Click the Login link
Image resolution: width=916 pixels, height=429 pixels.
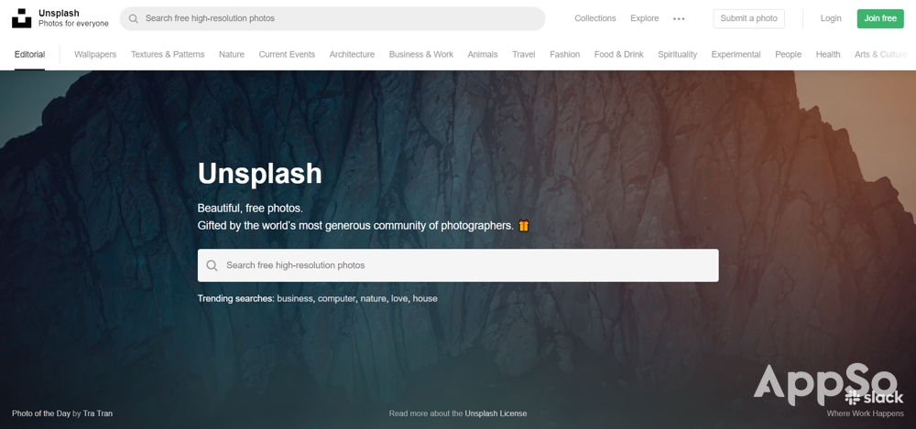coord(830,18)
